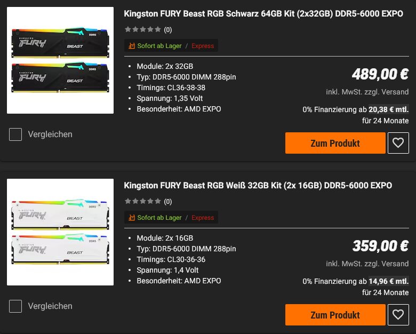
Task: Select the Module: 2x 32GB line
Action: pyautogui.click(x=165, y=66)
